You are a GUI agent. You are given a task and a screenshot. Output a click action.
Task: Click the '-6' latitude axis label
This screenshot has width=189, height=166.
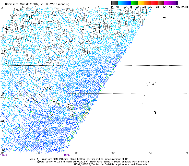point(3,93)
